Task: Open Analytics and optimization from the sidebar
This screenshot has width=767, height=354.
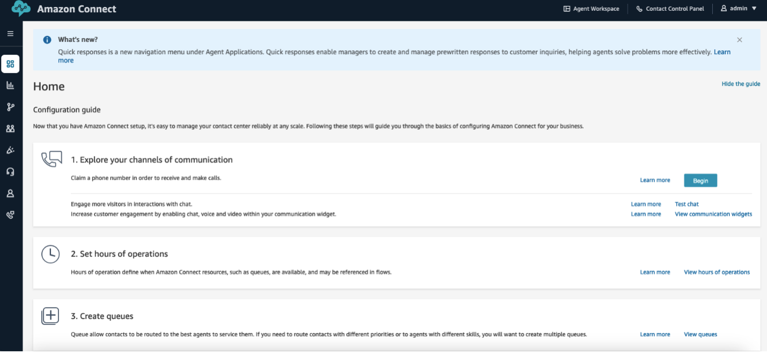Action: coord(10,85)
